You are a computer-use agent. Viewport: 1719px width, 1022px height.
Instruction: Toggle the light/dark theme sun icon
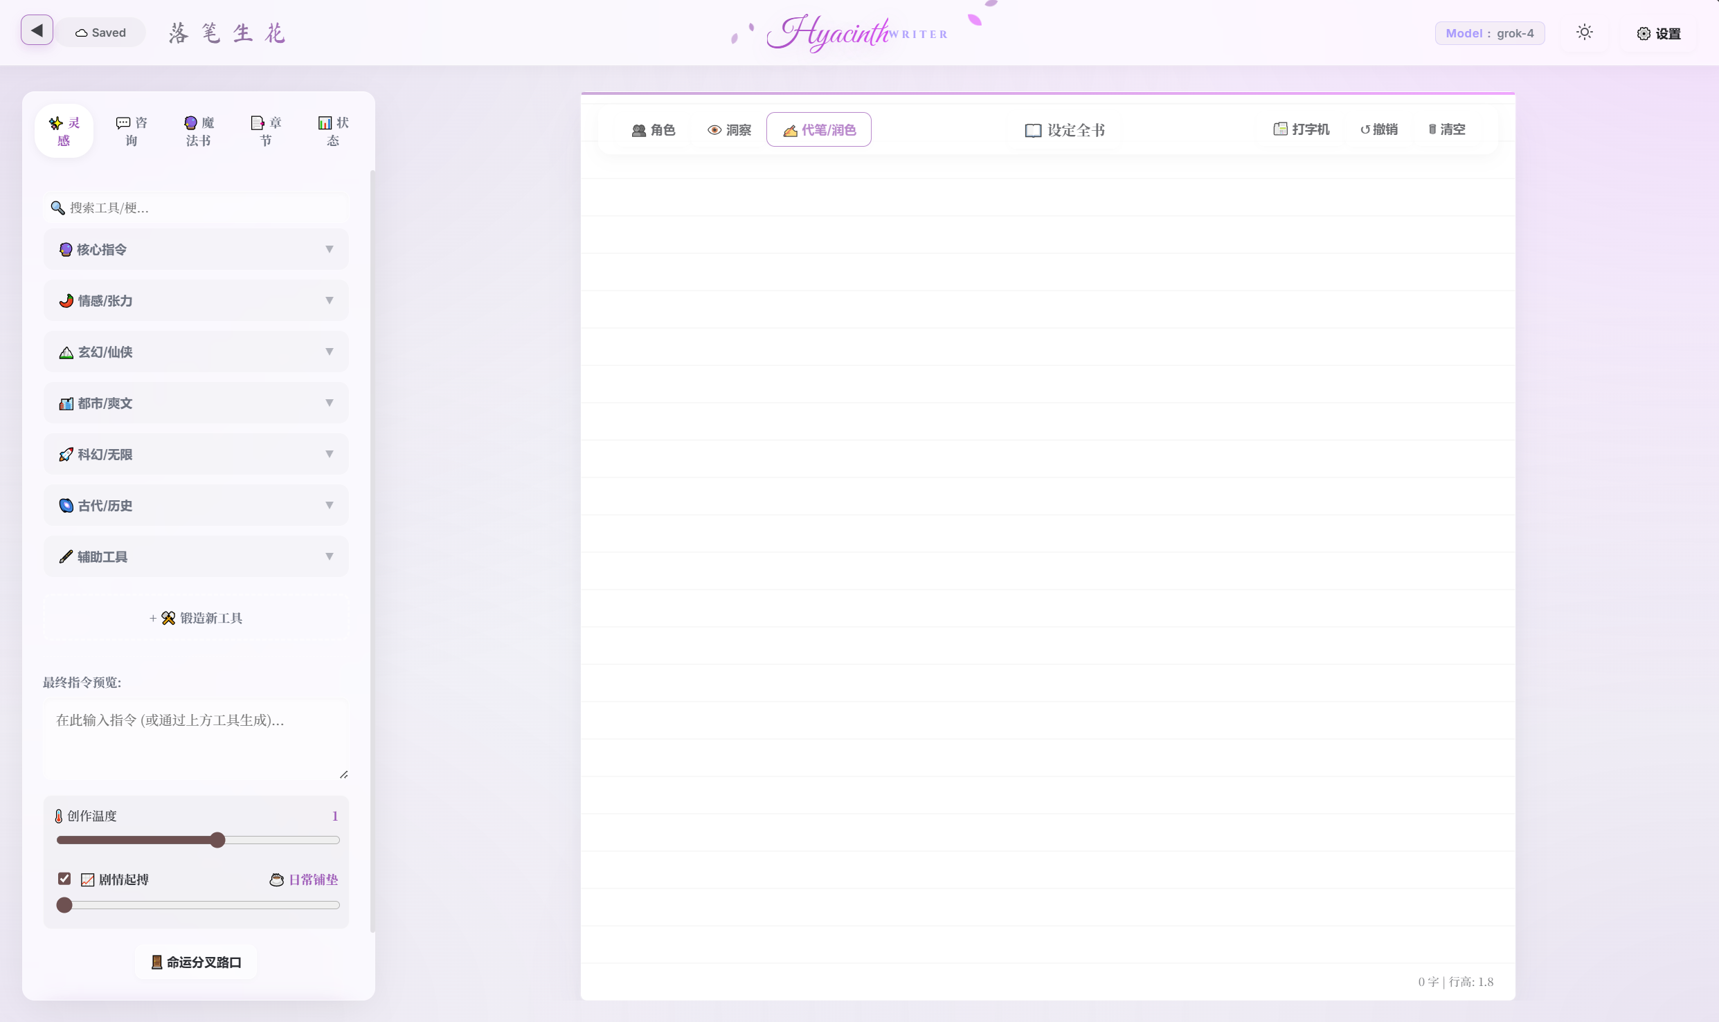point(1584,33)
